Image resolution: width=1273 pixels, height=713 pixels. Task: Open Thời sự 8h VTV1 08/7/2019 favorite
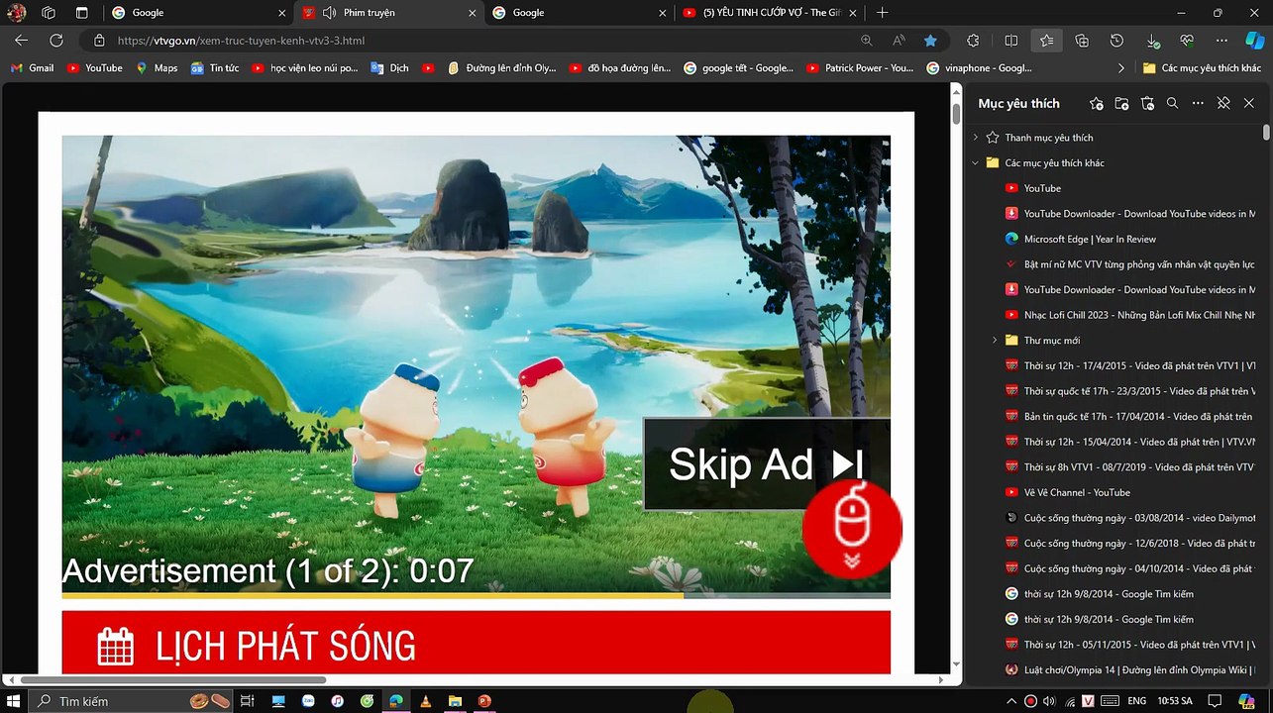pos(1129,466)
